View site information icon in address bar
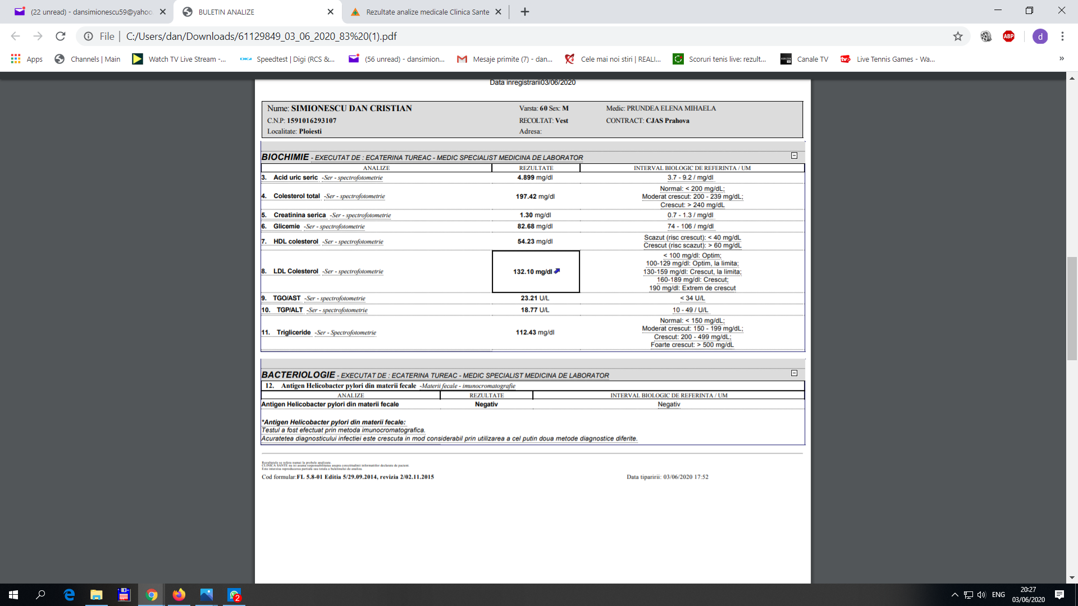Image resolution: width=1078 pixels, height=606 pixels. (x=89, y=36)
